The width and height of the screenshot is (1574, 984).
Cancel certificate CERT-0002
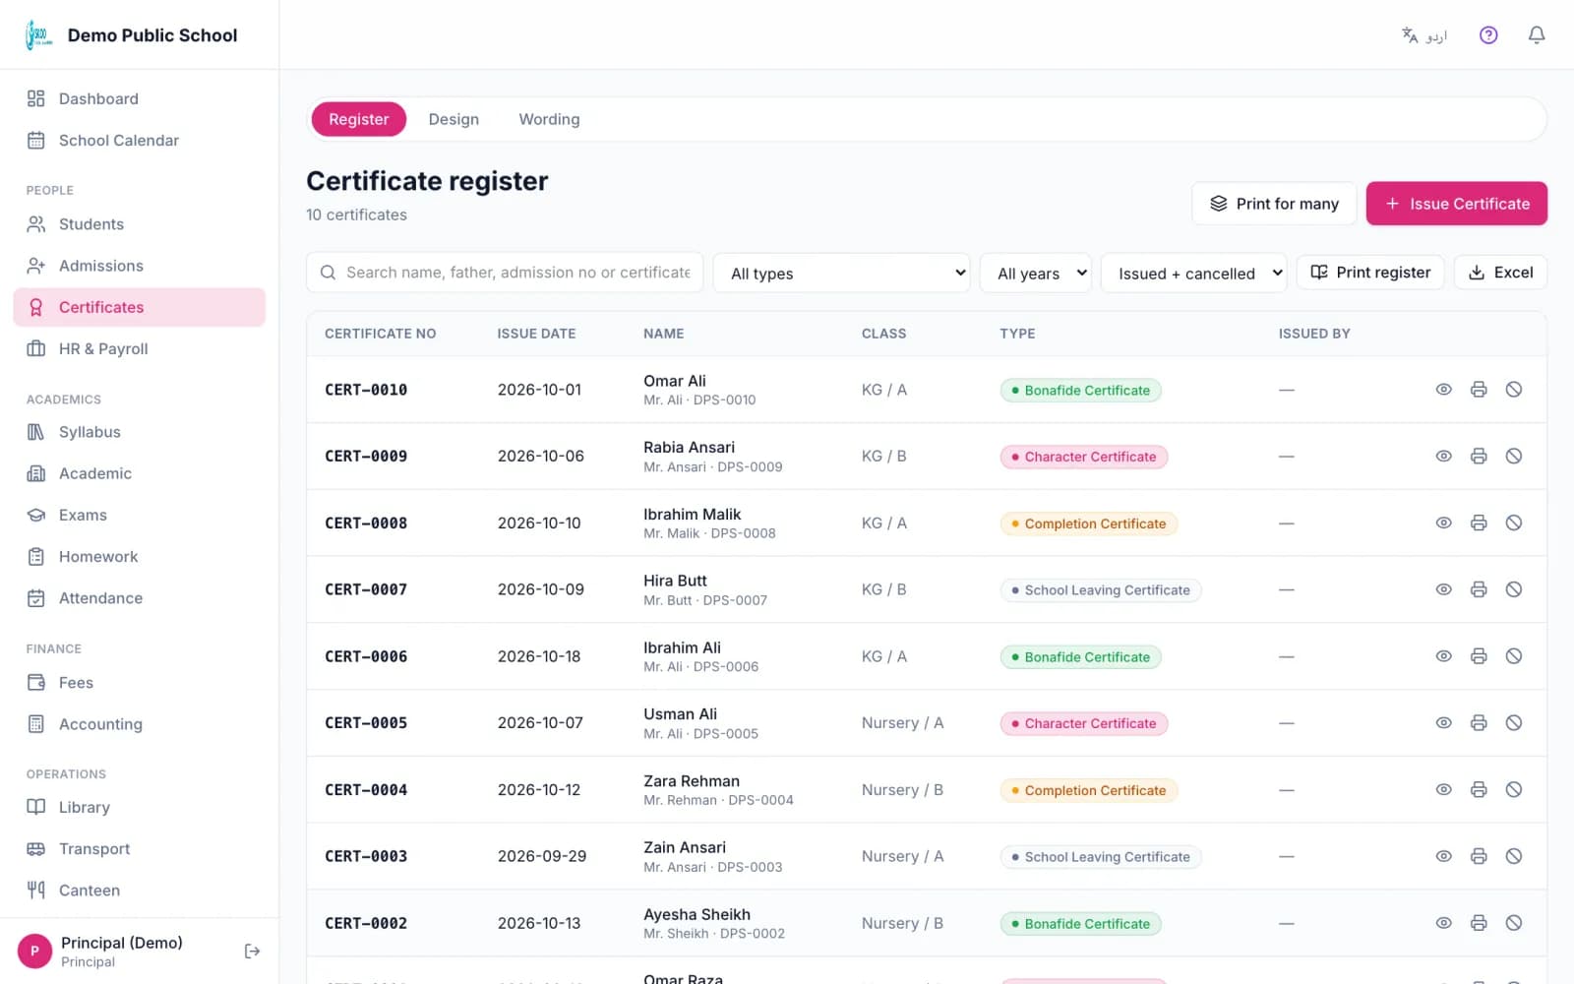(x=1514, y=923)
